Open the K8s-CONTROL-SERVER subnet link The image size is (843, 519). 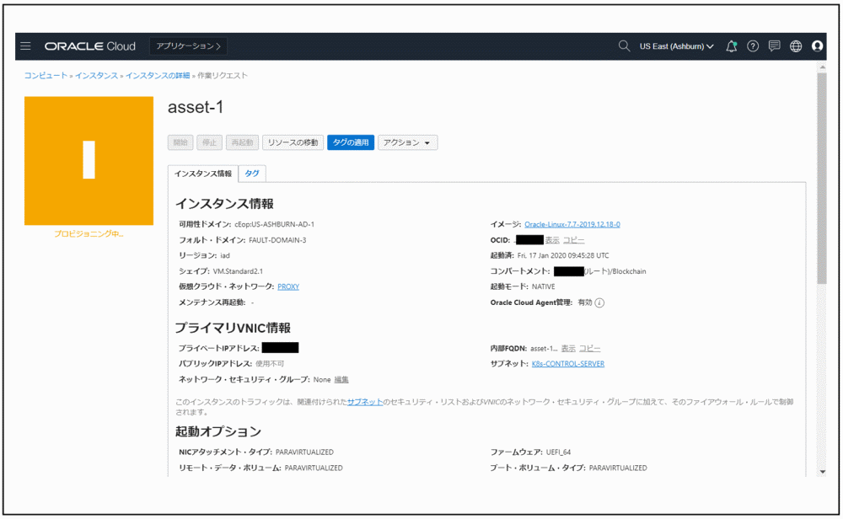[x=567, y=364]
